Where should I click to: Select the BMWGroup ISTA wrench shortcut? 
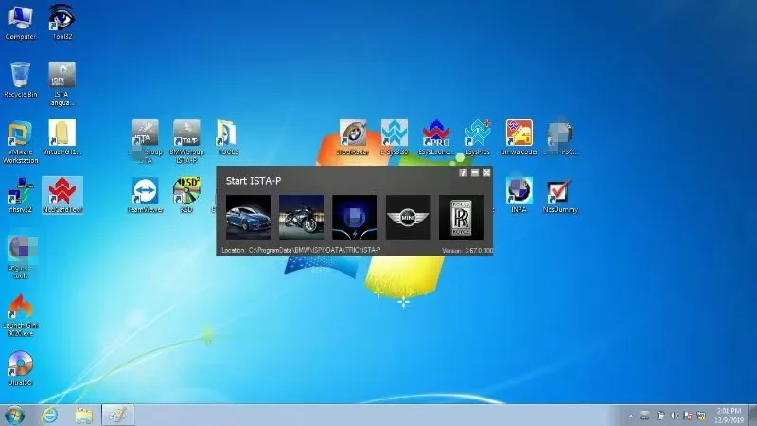145,142
